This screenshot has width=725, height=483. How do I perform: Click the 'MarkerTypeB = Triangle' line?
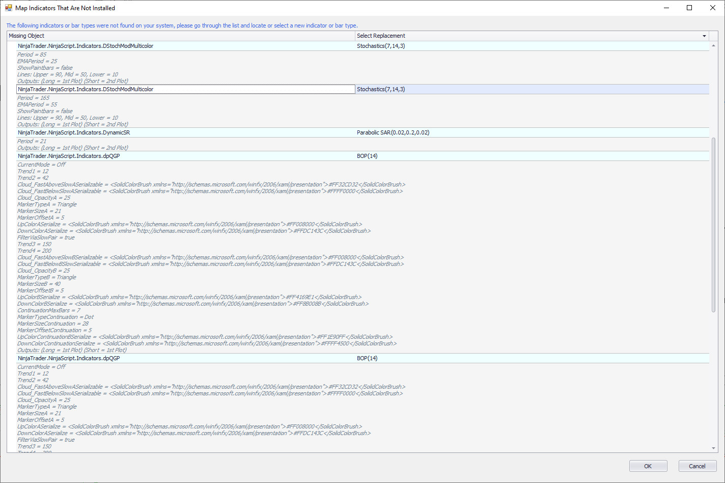click(x=47, y=277)
